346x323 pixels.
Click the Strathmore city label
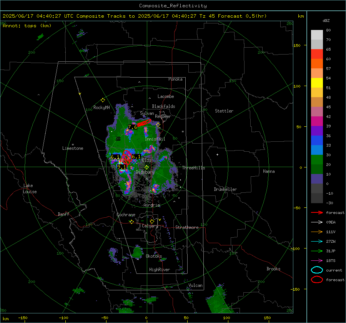tap(187, 227)
